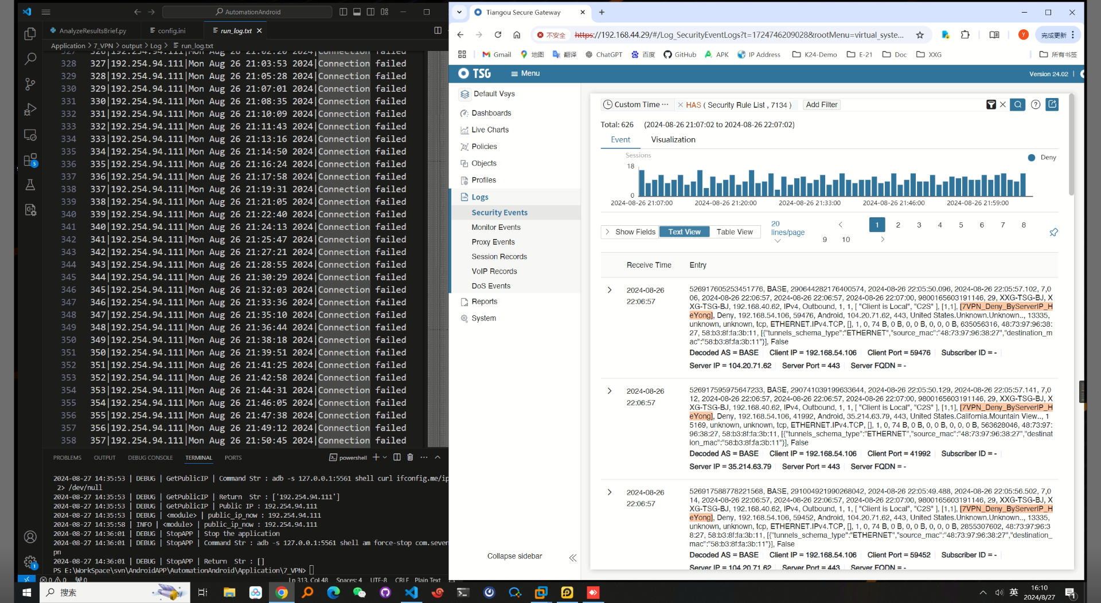Viewport: 1101px width, 603px height.
Task: Open Run and Debug view
Action: (30, 109)
